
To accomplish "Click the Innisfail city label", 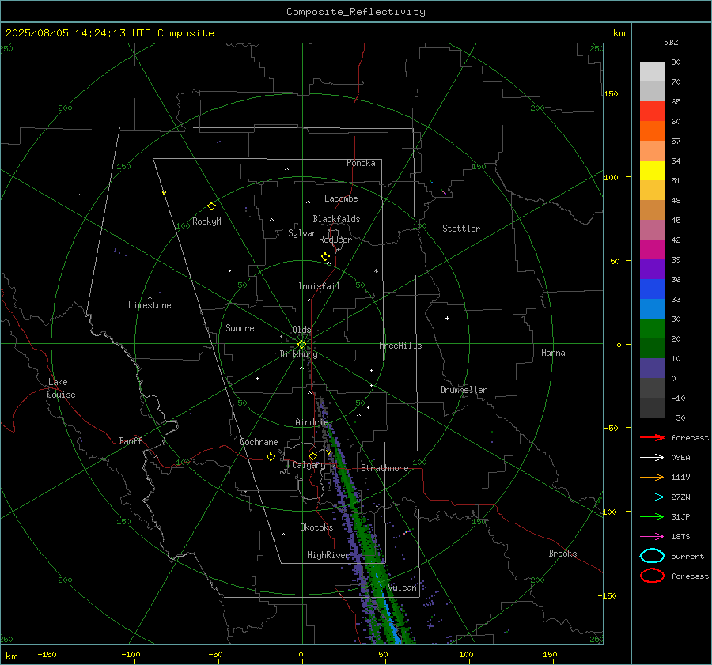I will pos(319,286).
